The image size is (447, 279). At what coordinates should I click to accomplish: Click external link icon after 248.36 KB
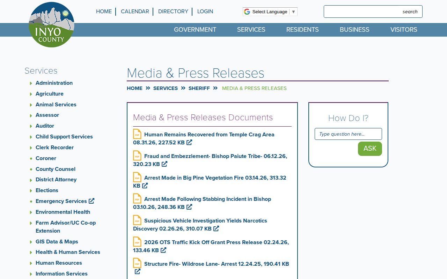point(189,207)
